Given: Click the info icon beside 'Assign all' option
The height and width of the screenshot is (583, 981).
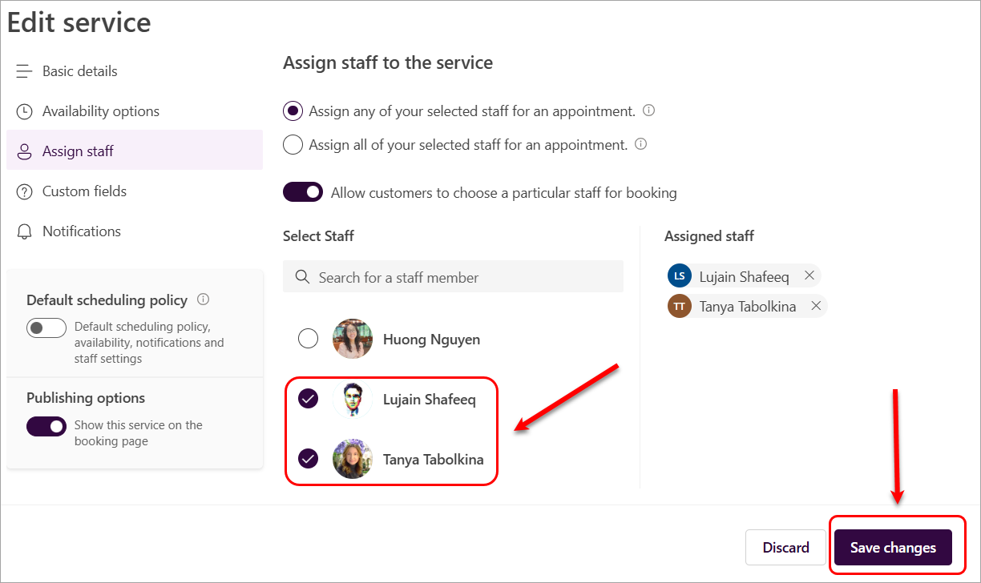Looking at the screenshot, I should tap(640, 144).
